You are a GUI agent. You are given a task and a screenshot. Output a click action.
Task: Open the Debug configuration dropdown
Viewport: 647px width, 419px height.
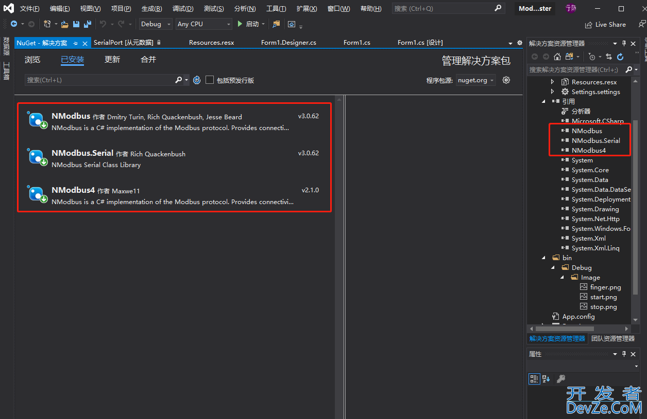156,24
